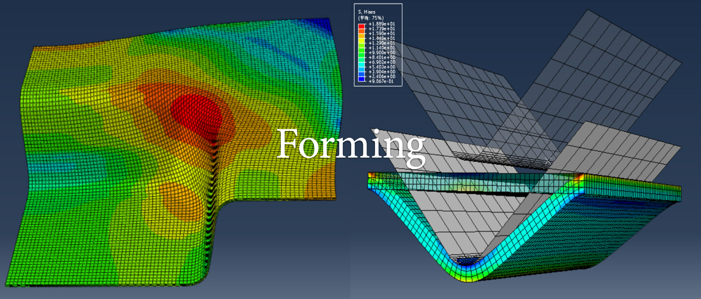The image size is (701, 299).
Task: Click the dark blue bottom legend swatch
Action: pyautogui.click(x=361, y=79)
